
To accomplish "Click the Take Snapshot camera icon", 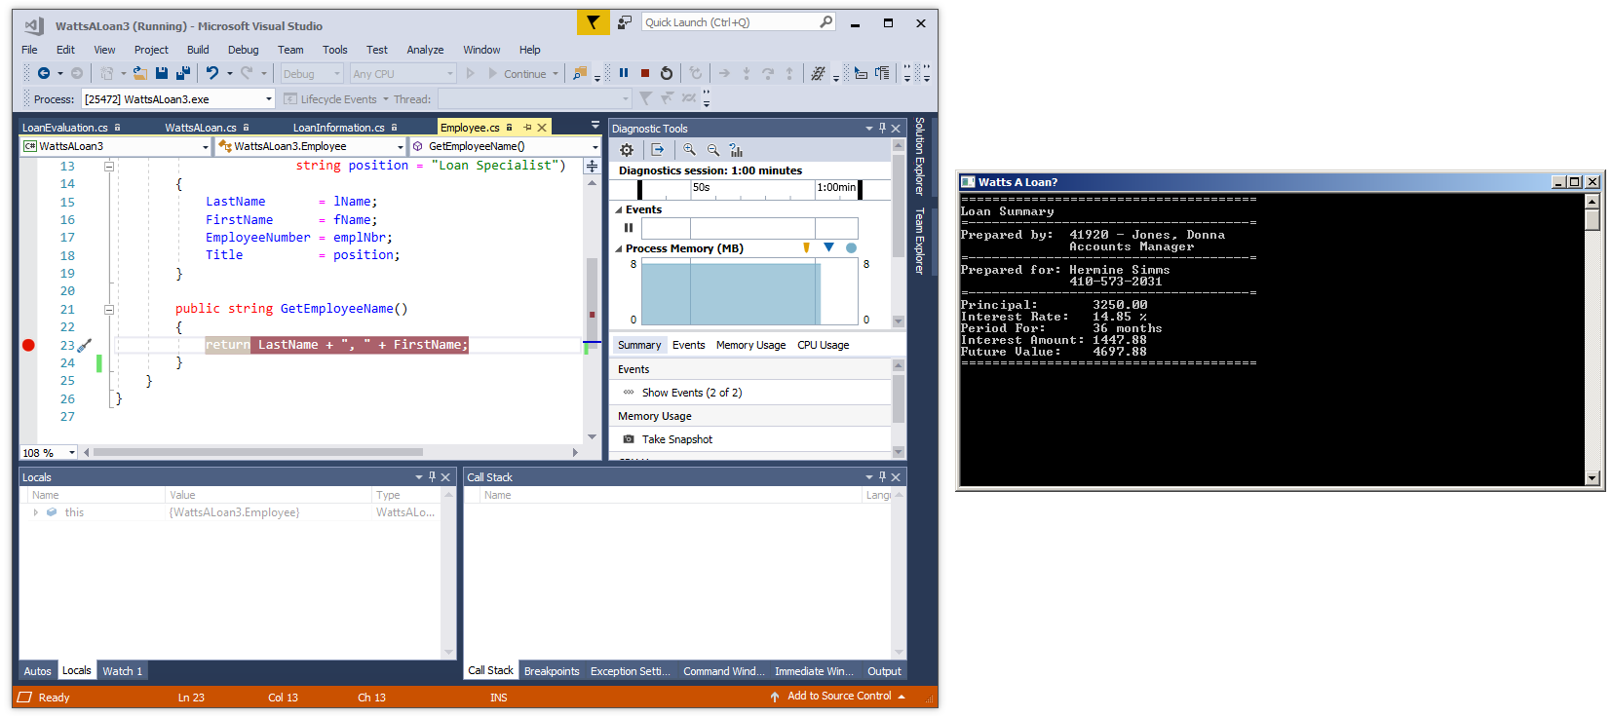I will [x=629, y=439].
